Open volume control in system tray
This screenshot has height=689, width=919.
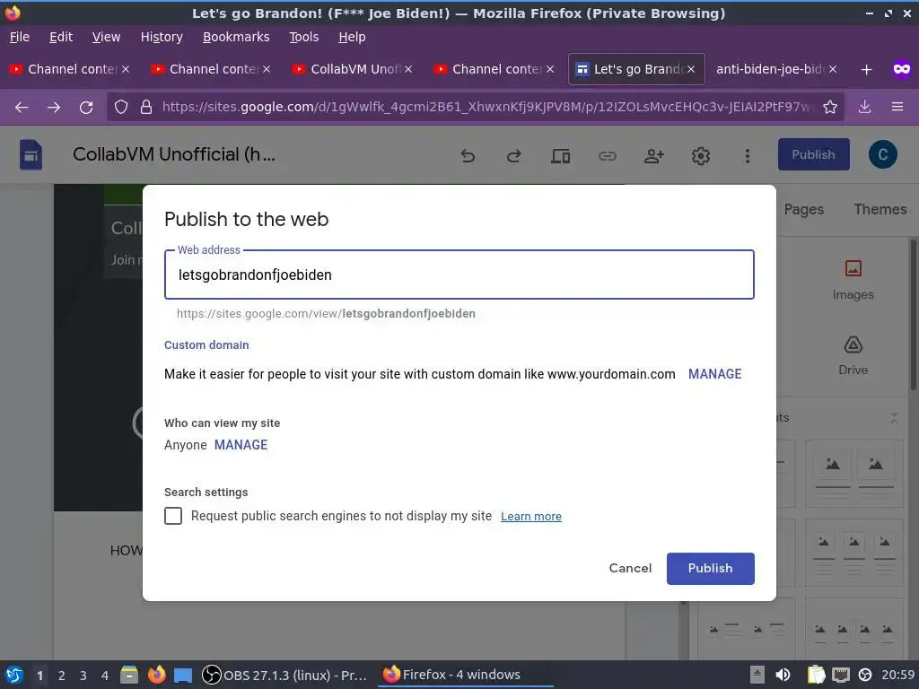(x=783, y=675)
